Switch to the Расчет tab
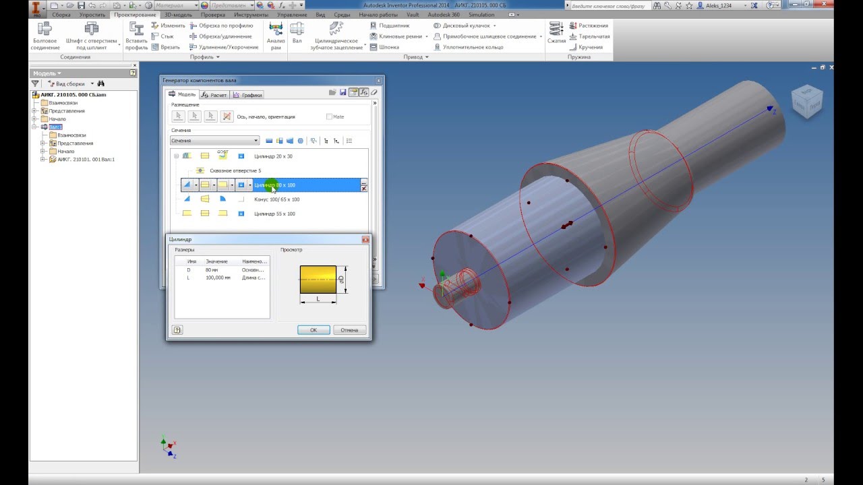This screenshot has height=485, width=863. (214, 95)
